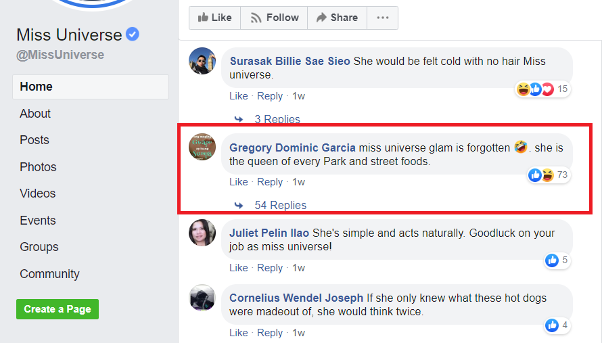Open the Videos section in sidebar

[38, 193]
